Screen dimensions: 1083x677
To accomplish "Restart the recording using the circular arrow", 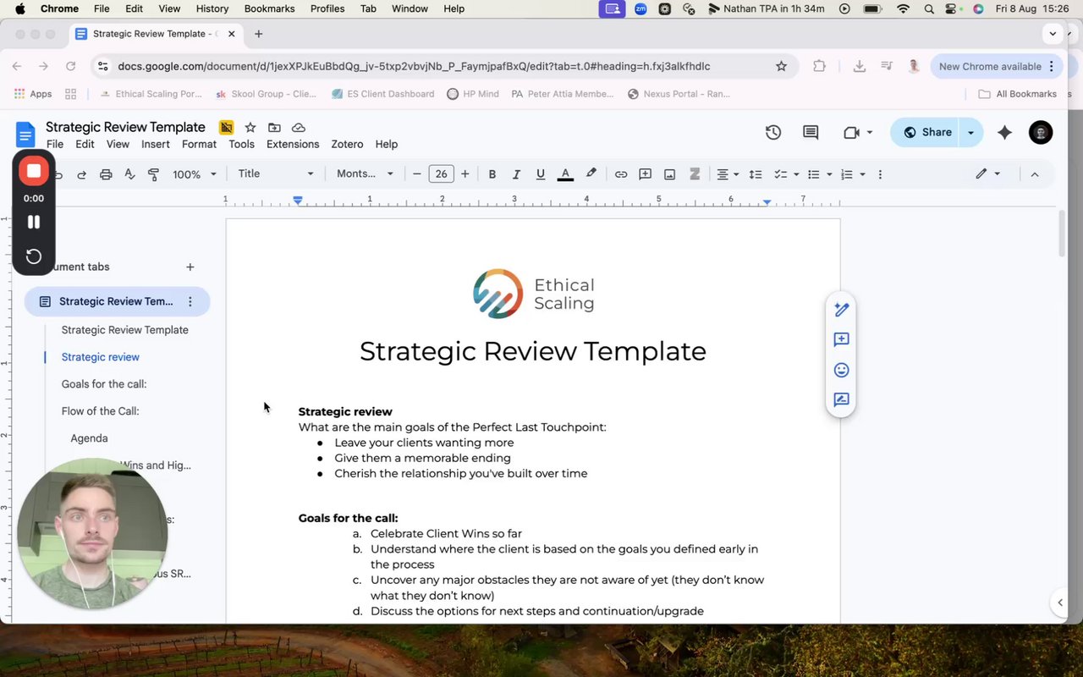I will click(34, 256).
